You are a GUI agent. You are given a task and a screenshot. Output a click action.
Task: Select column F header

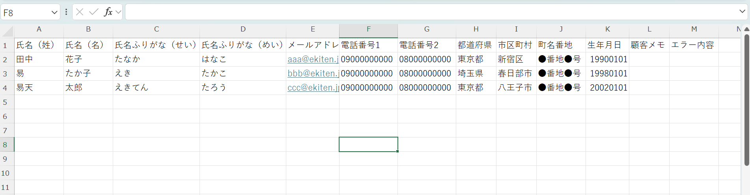tap(368, 29)
